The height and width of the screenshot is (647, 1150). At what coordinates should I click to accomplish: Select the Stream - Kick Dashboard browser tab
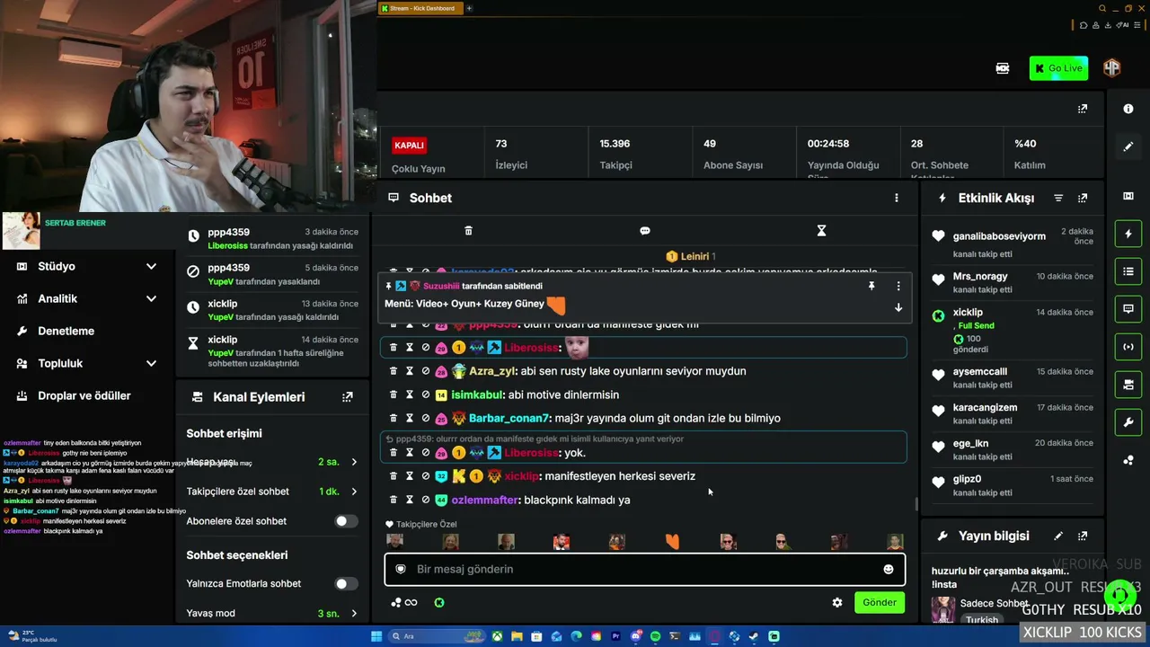coord(420,8)
